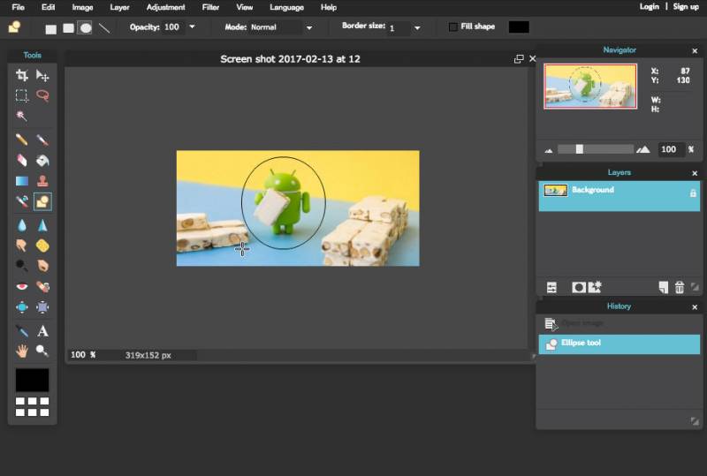Choose the Pinch tool

[x=42, y=307]
